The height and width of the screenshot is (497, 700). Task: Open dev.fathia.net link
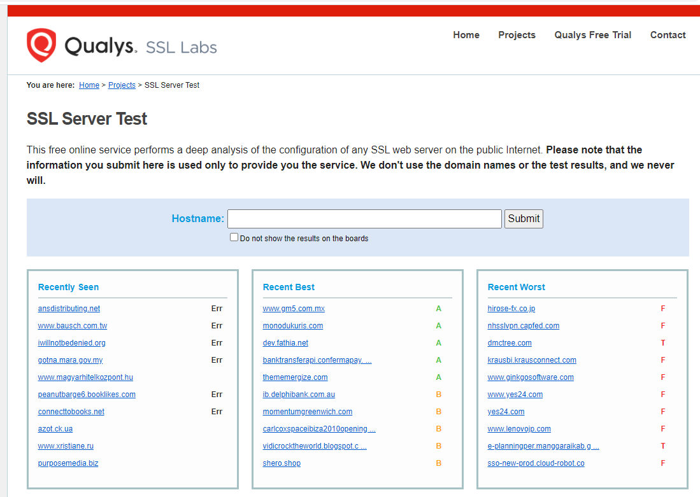[285, 342]
